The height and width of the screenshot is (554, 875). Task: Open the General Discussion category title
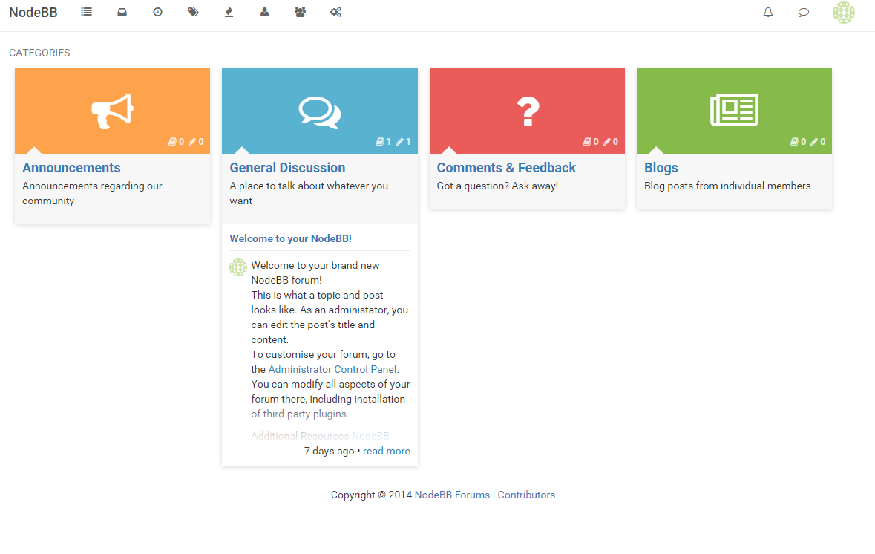coord(287,168)
